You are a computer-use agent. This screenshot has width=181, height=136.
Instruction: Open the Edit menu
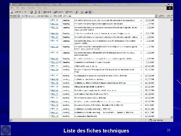(x=17, y=8)
